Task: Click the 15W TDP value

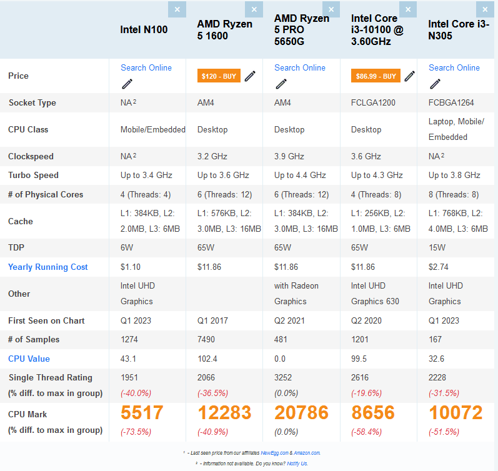Action: click(x=437, y=248)
